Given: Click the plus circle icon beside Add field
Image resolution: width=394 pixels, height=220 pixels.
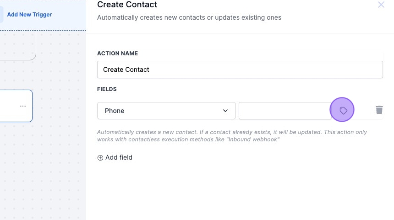Looking at the screenshot, I should point(100,158).
